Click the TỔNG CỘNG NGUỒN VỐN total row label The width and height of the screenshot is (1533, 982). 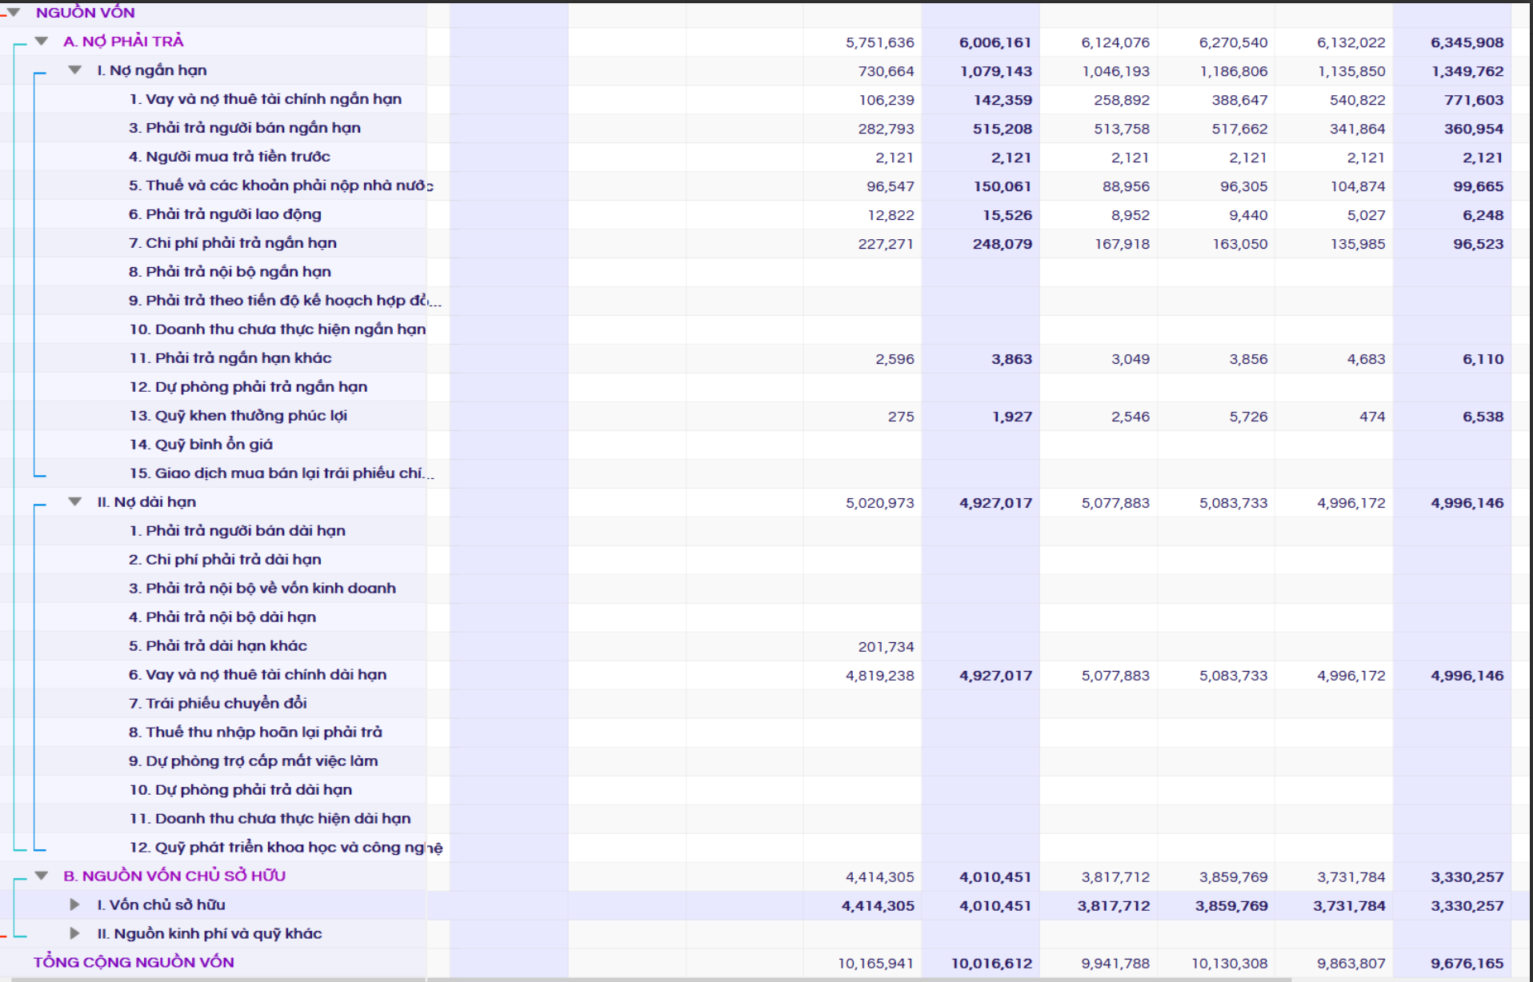coord(134,962)
